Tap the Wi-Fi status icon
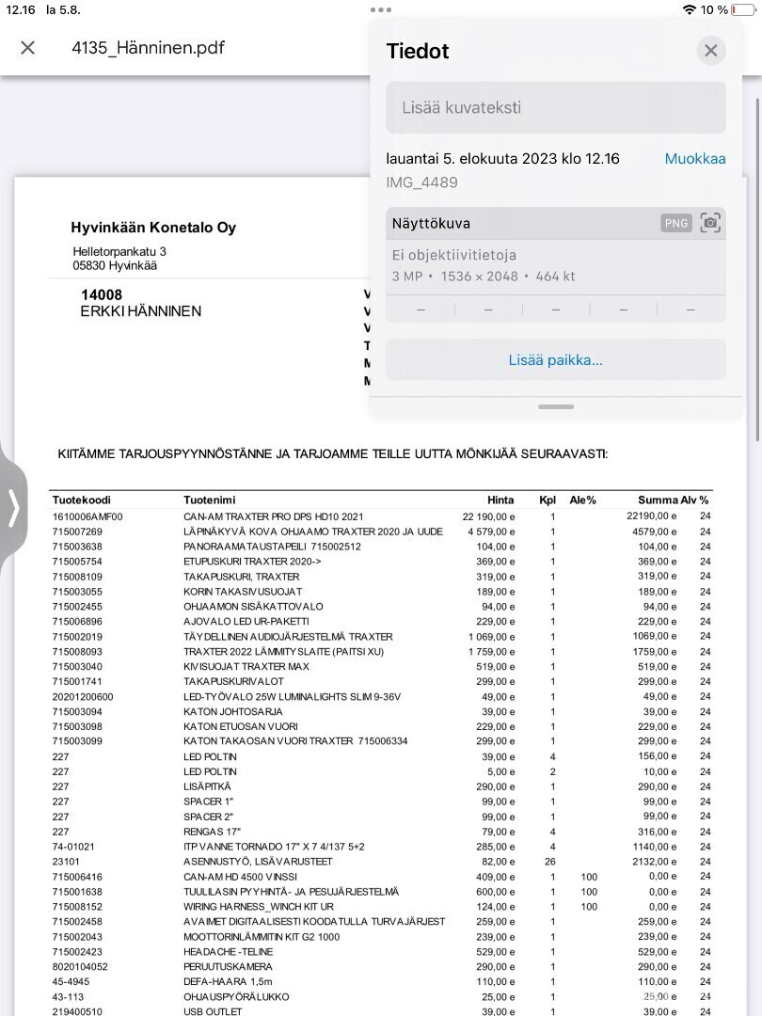 coord(690,9)
